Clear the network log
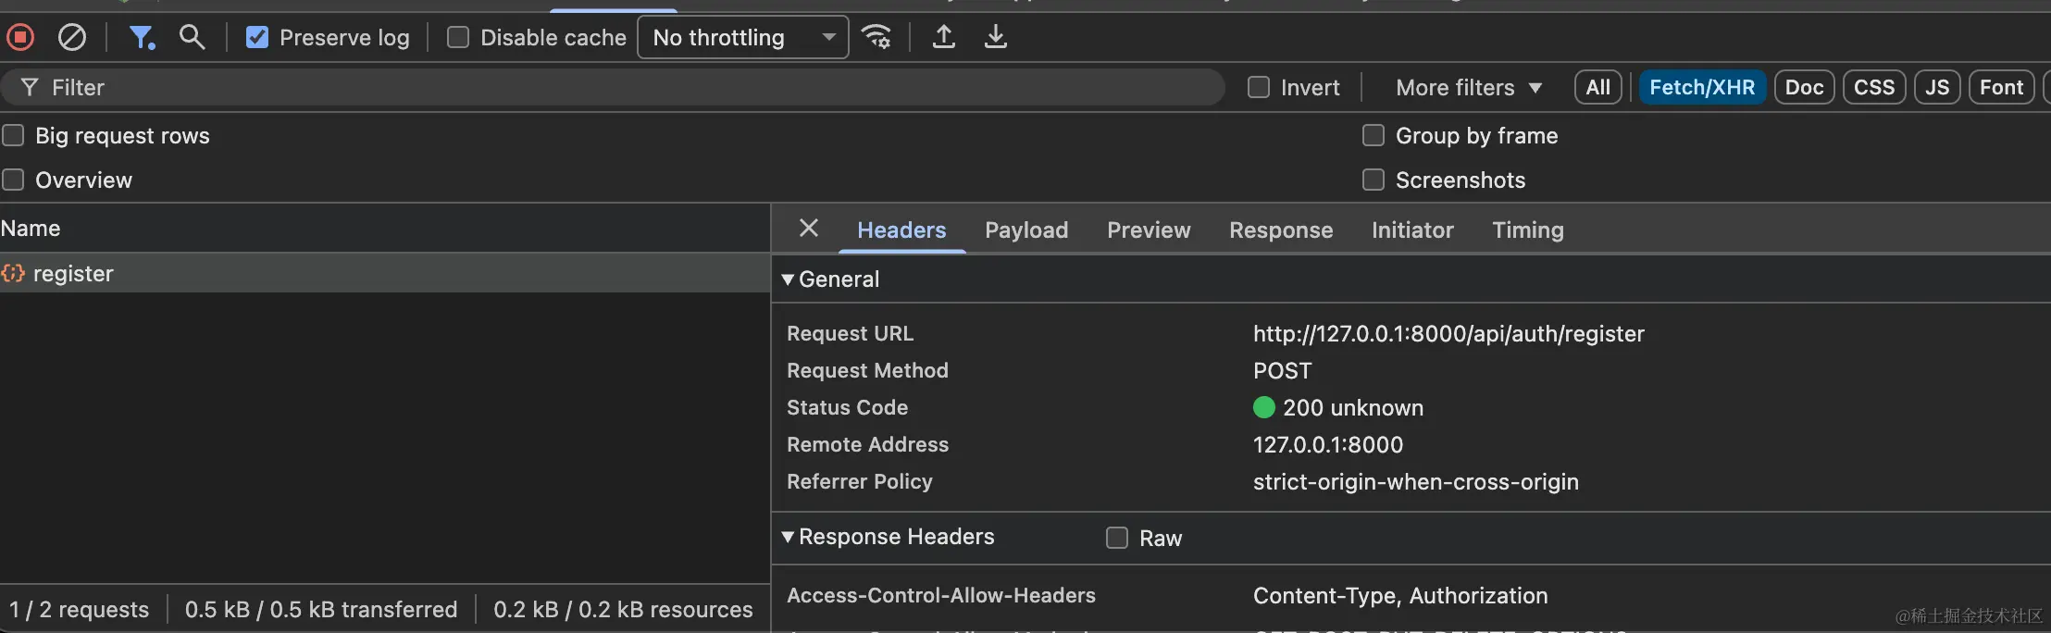Screen dimensions: 2051x633 point(72,37)
